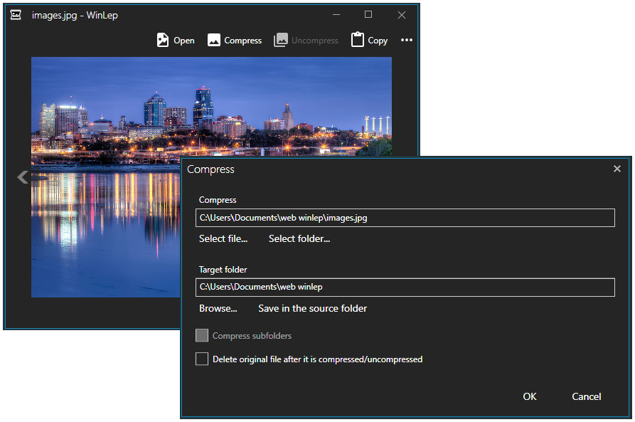Copy the image using the Copy icon

point(369,40)
